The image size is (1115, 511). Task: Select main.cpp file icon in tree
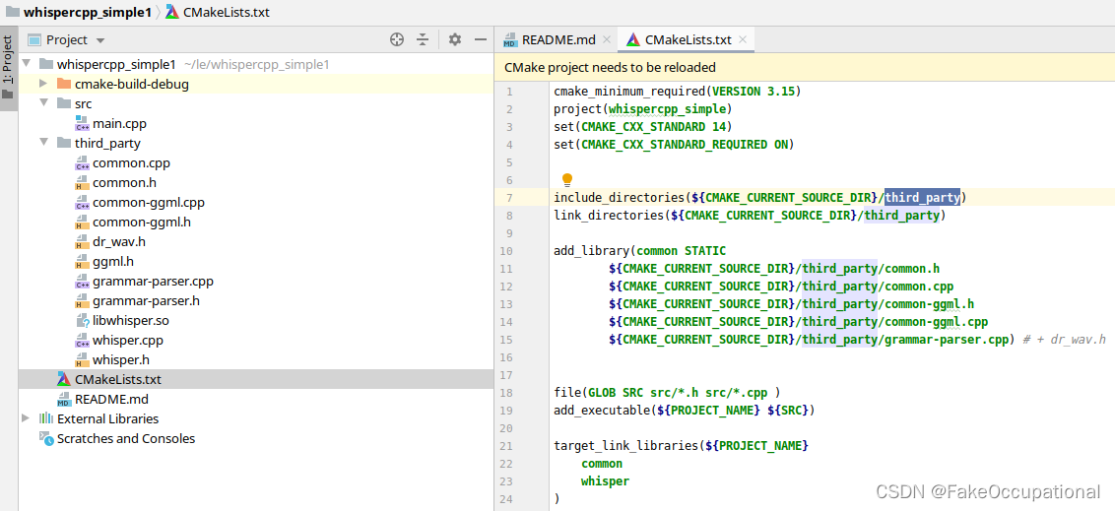[x=82, y=124]
